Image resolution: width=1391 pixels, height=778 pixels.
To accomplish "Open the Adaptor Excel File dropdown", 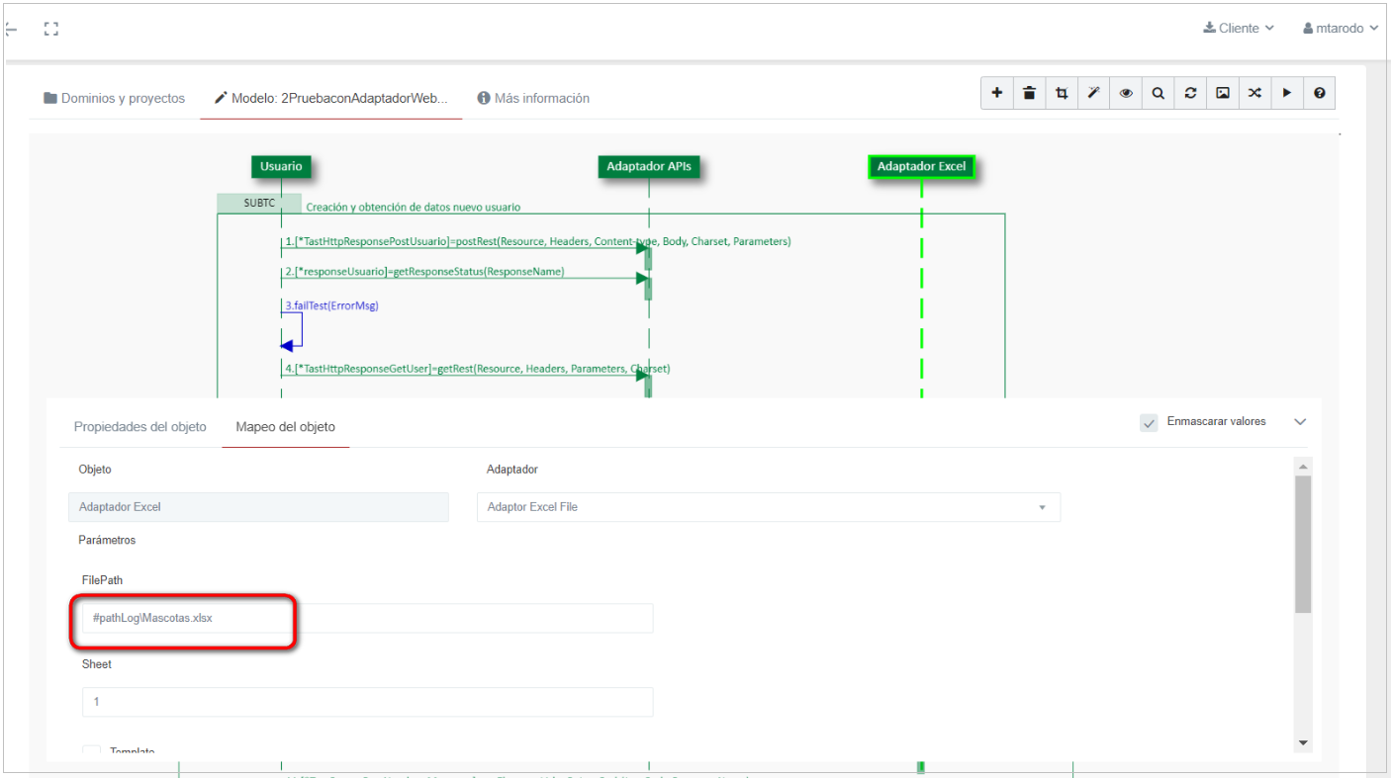I will click(x=1042, y=506).
